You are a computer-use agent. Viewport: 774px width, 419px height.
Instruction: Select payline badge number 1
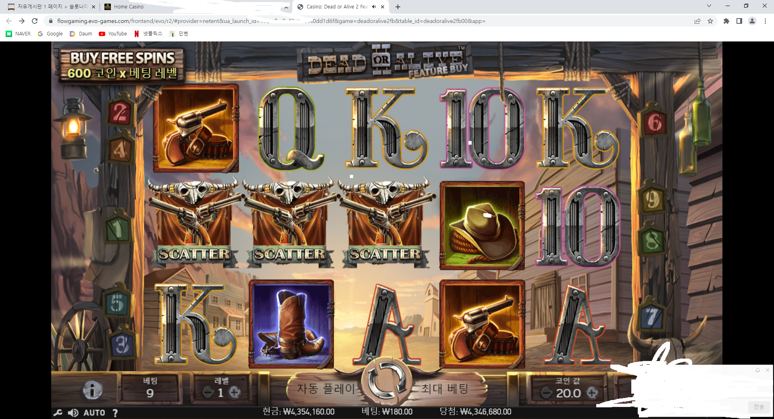(117, 228)
